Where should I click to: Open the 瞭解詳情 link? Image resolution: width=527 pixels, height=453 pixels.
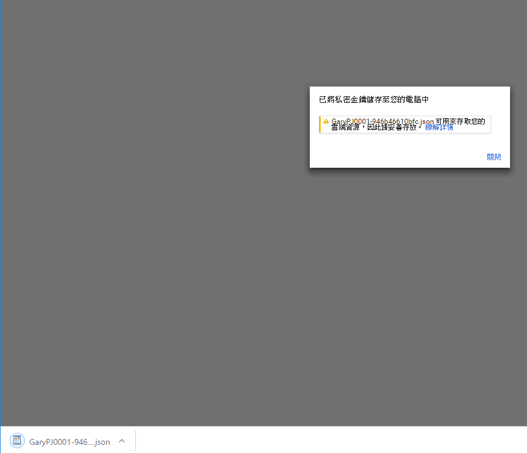click(x=439, y=127)
